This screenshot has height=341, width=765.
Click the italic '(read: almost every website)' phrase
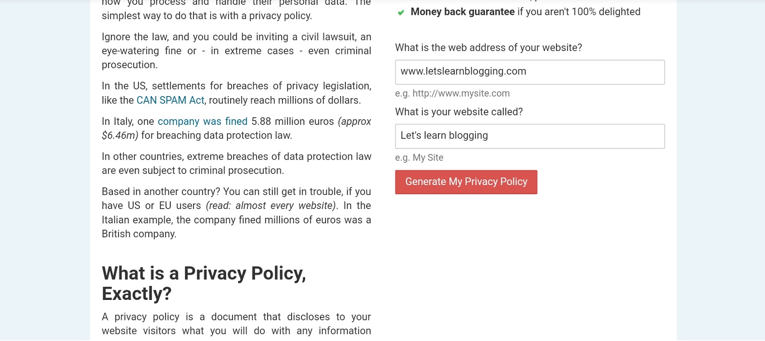point(272,206)
